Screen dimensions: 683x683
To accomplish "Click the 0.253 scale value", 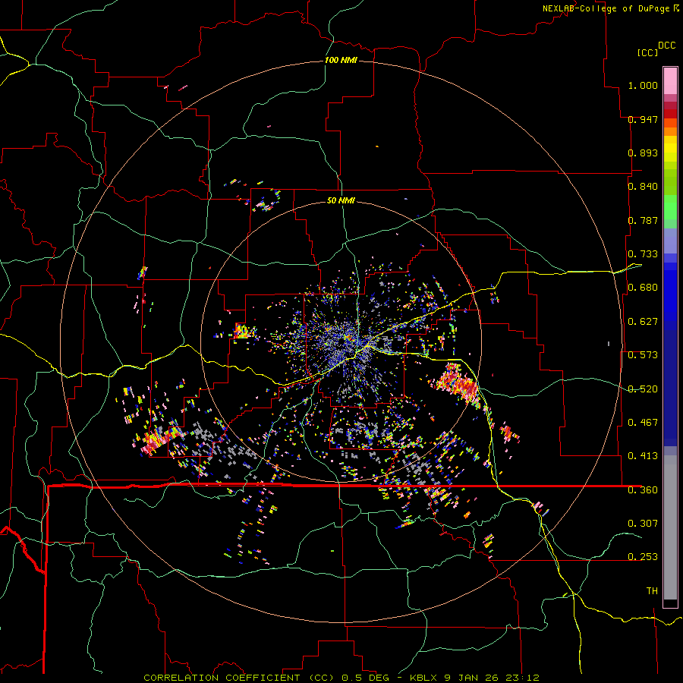I will [x=643, y=557].
